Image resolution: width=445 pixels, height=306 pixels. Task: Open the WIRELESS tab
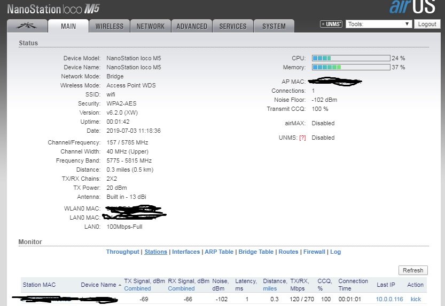[x=110, y=26]
